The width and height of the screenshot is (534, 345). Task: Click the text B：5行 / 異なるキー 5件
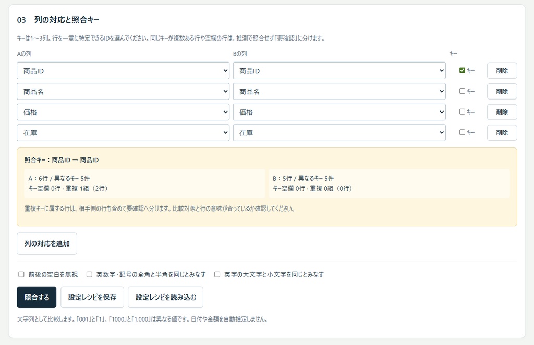pos(303,178)
